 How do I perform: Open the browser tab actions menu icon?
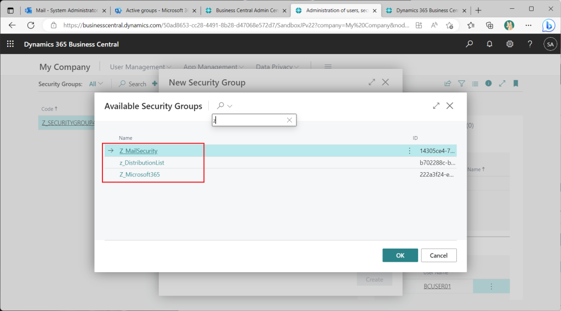[10, 10]
